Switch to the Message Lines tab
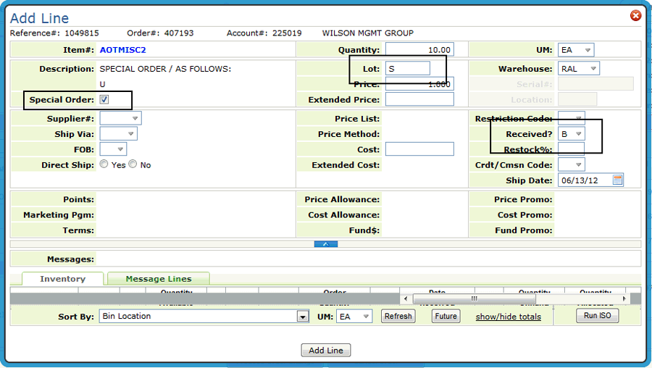 pos(158,279)
